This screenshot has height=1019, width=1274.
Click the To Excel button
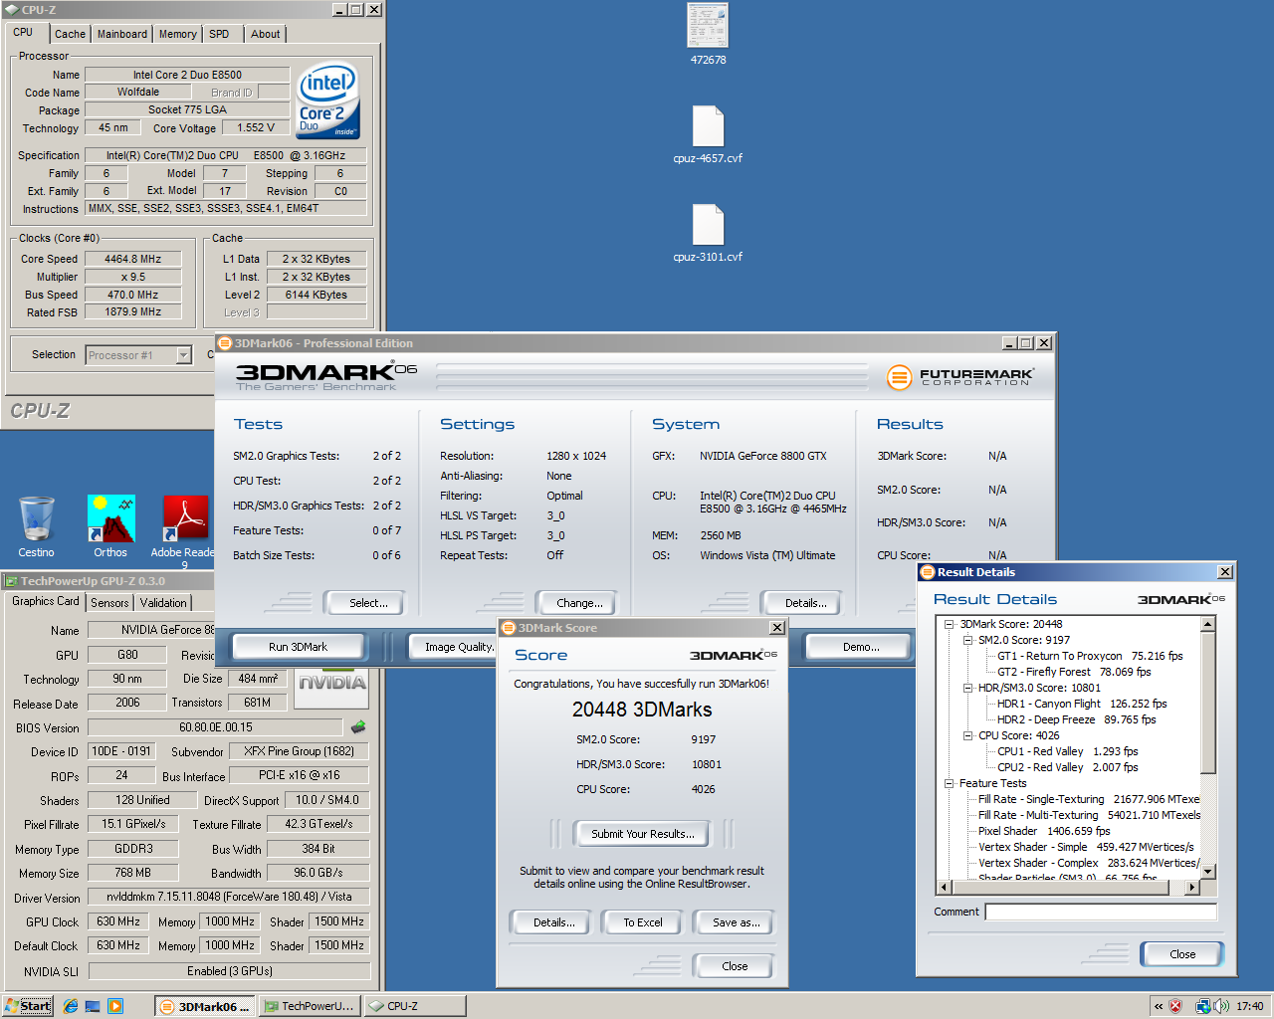642,922
